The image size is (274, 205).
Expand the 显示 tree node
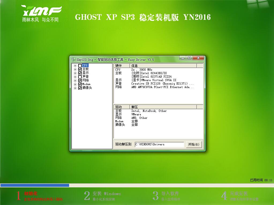75,73
